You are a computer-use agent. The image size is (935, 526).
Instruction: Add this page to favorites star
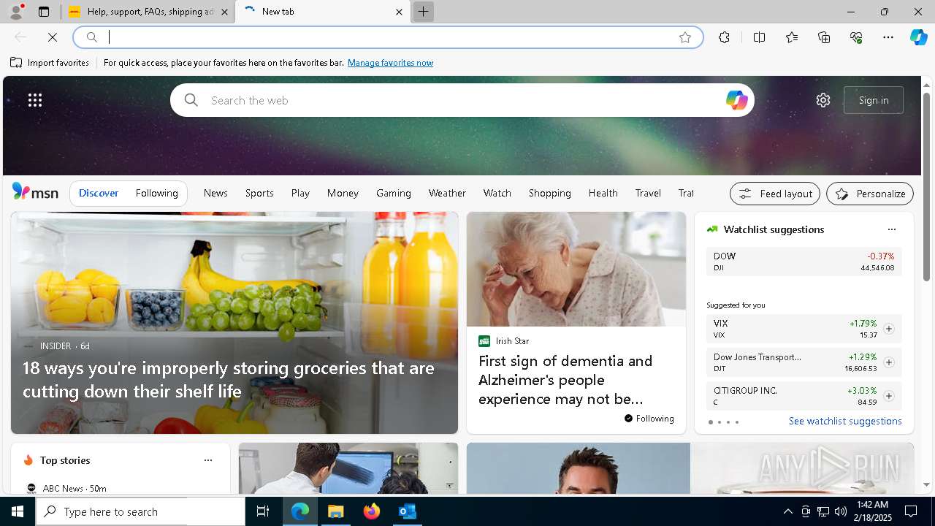684,37
